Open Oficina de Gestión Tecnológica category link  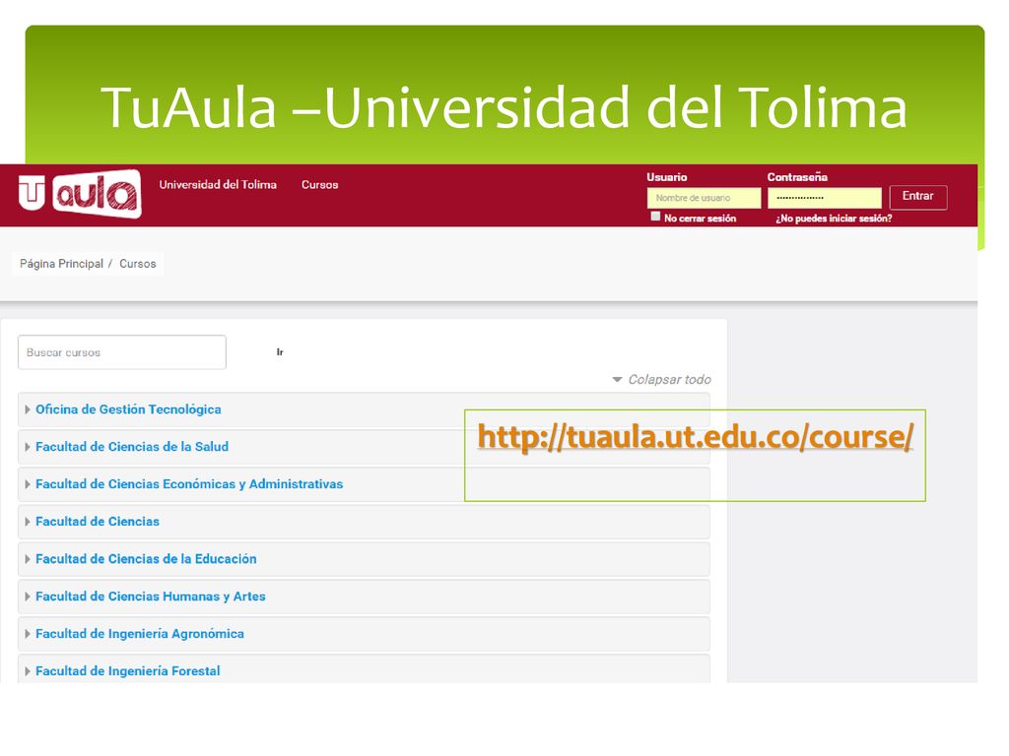point(128,409)
